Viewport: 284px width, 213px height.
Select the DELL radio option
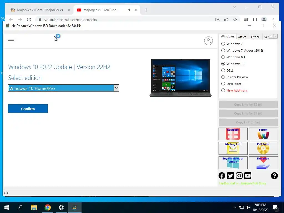pos(227,70)
